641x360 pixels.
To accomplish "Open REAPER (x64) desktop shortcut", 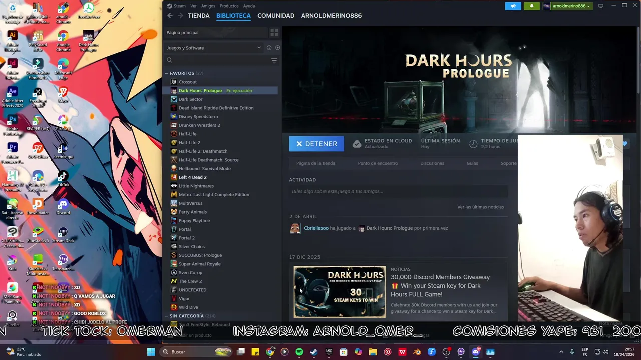I will 38,123.
